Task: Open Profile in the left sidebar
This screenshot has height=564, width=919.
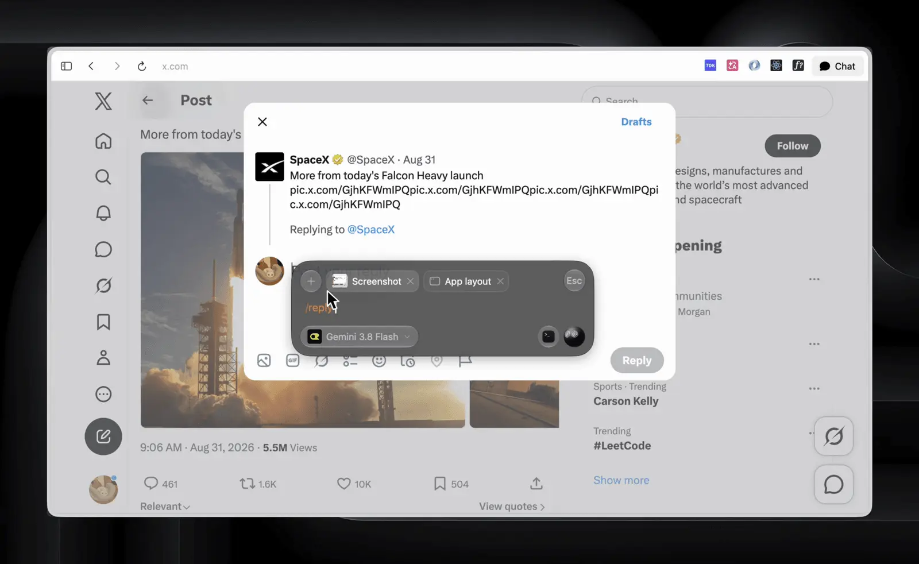Action: (103, 358)
